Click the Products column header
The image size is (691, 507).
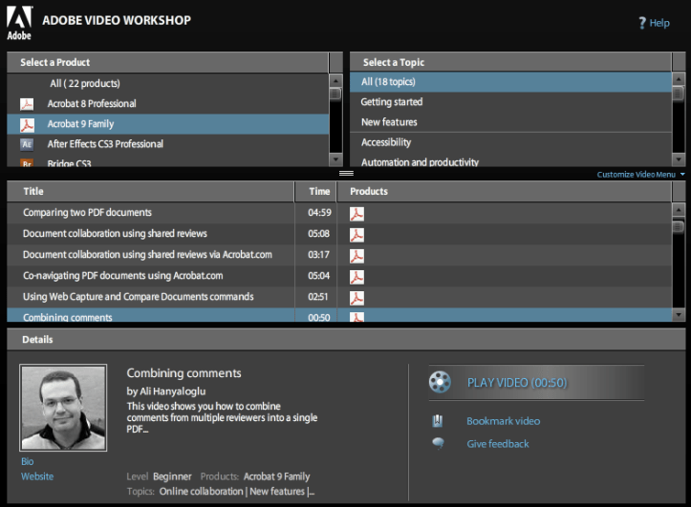[x=504, y=192]
